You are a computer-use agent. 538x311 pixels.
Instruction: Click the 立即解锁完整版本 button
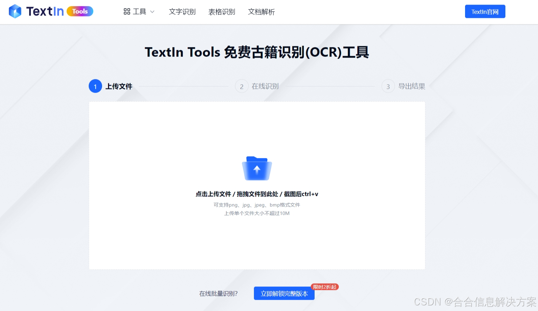pos(284,293)
